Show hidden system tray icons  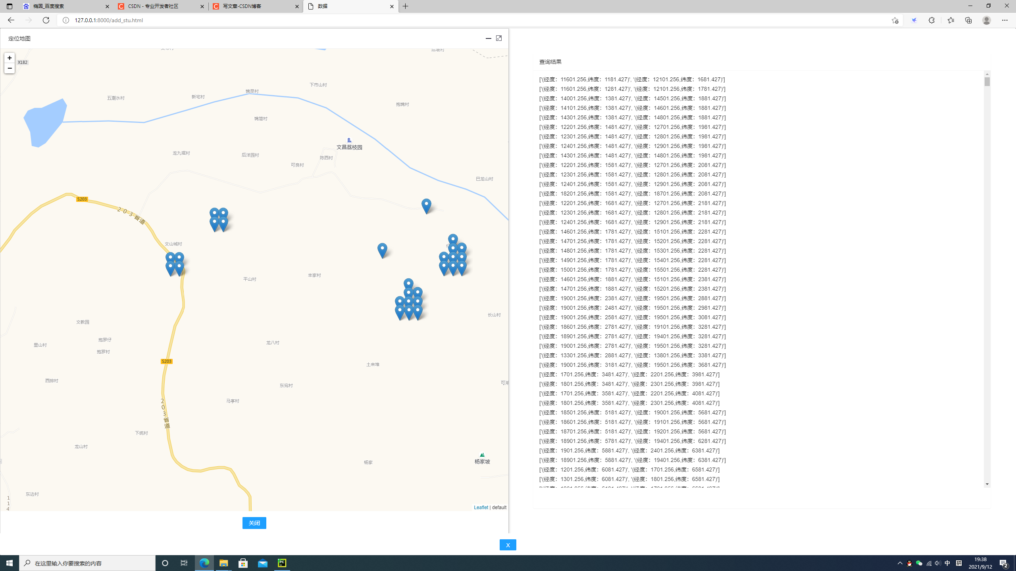point(900,563)
